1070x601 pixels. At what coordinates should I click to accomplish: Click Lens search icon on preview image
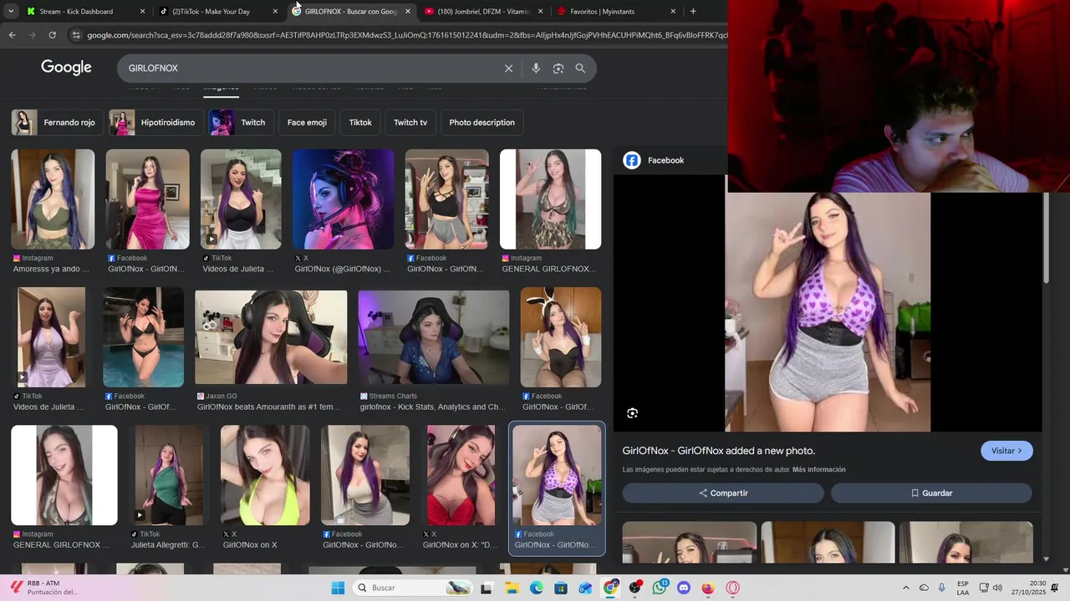[632, 413]
